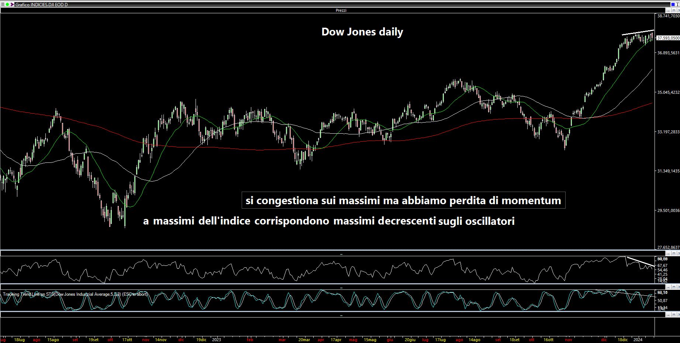The height and width of the screenshot is (343, 680).
Task: Click the 41,25 RSI scale value
Action: 662,274
